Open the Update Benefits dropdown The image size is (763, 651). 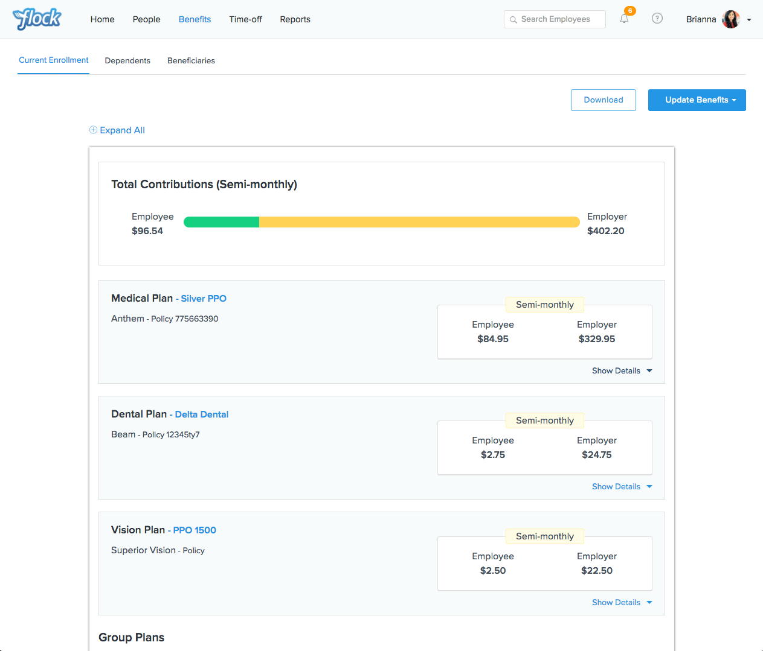coord(697,100)
